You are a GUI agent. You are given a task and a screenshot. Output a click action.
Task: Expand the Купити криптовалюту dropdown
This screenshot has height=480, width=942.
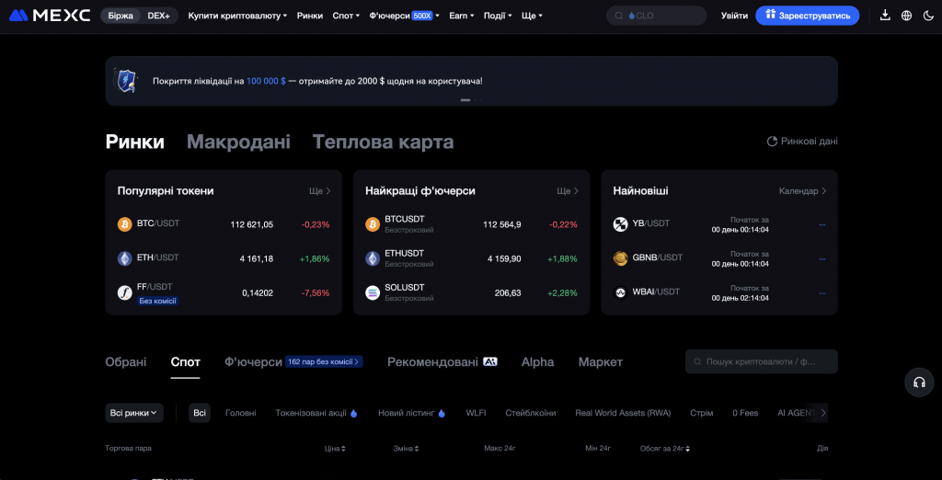[237, 16]
